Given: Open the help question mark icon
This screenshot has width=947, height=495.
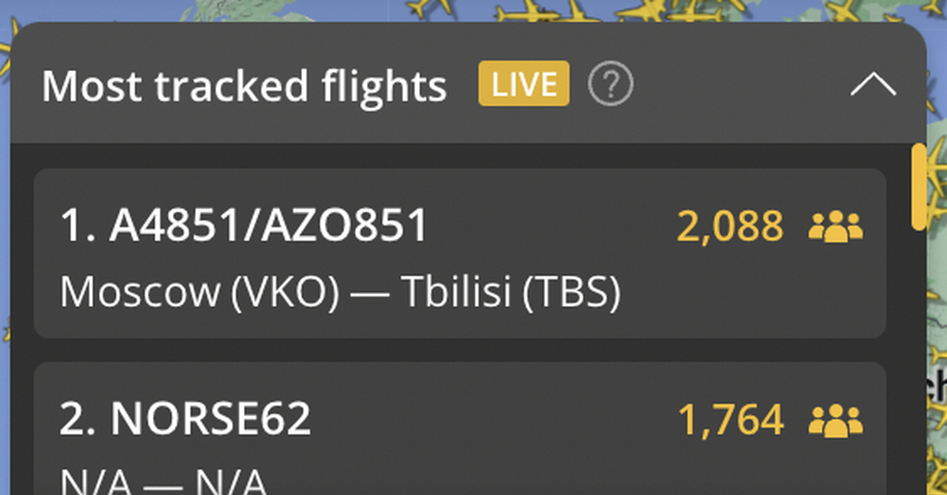Looking at the screenshot, I should click(x=611, y=84).
